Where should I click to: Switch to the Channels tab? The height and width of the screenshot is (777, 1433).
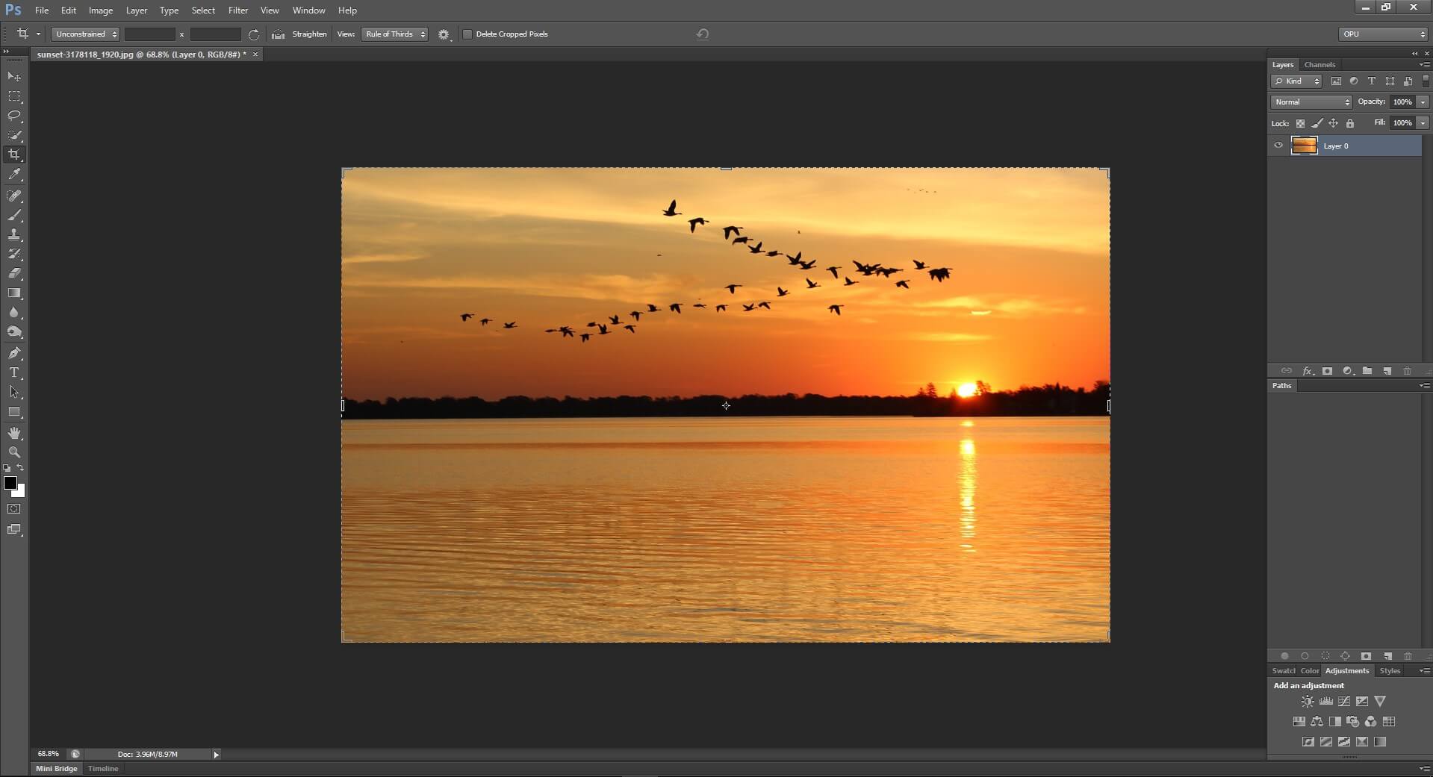pyautogui.click(x=1319, y=65)
